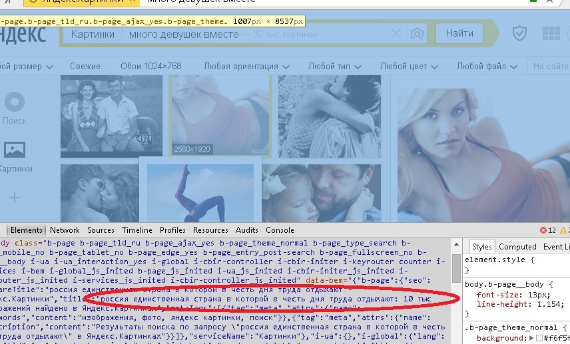
Task: Open the woman in striped dress thumbnail
Action: (x=330, y=116)
